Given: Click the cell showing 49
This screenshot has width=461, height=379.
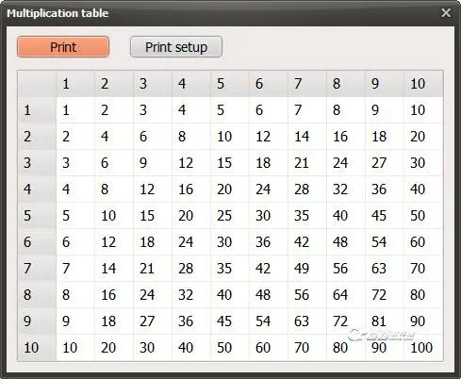Looking at the screenshot, I should pyautogui.click(x=307, y=269).
